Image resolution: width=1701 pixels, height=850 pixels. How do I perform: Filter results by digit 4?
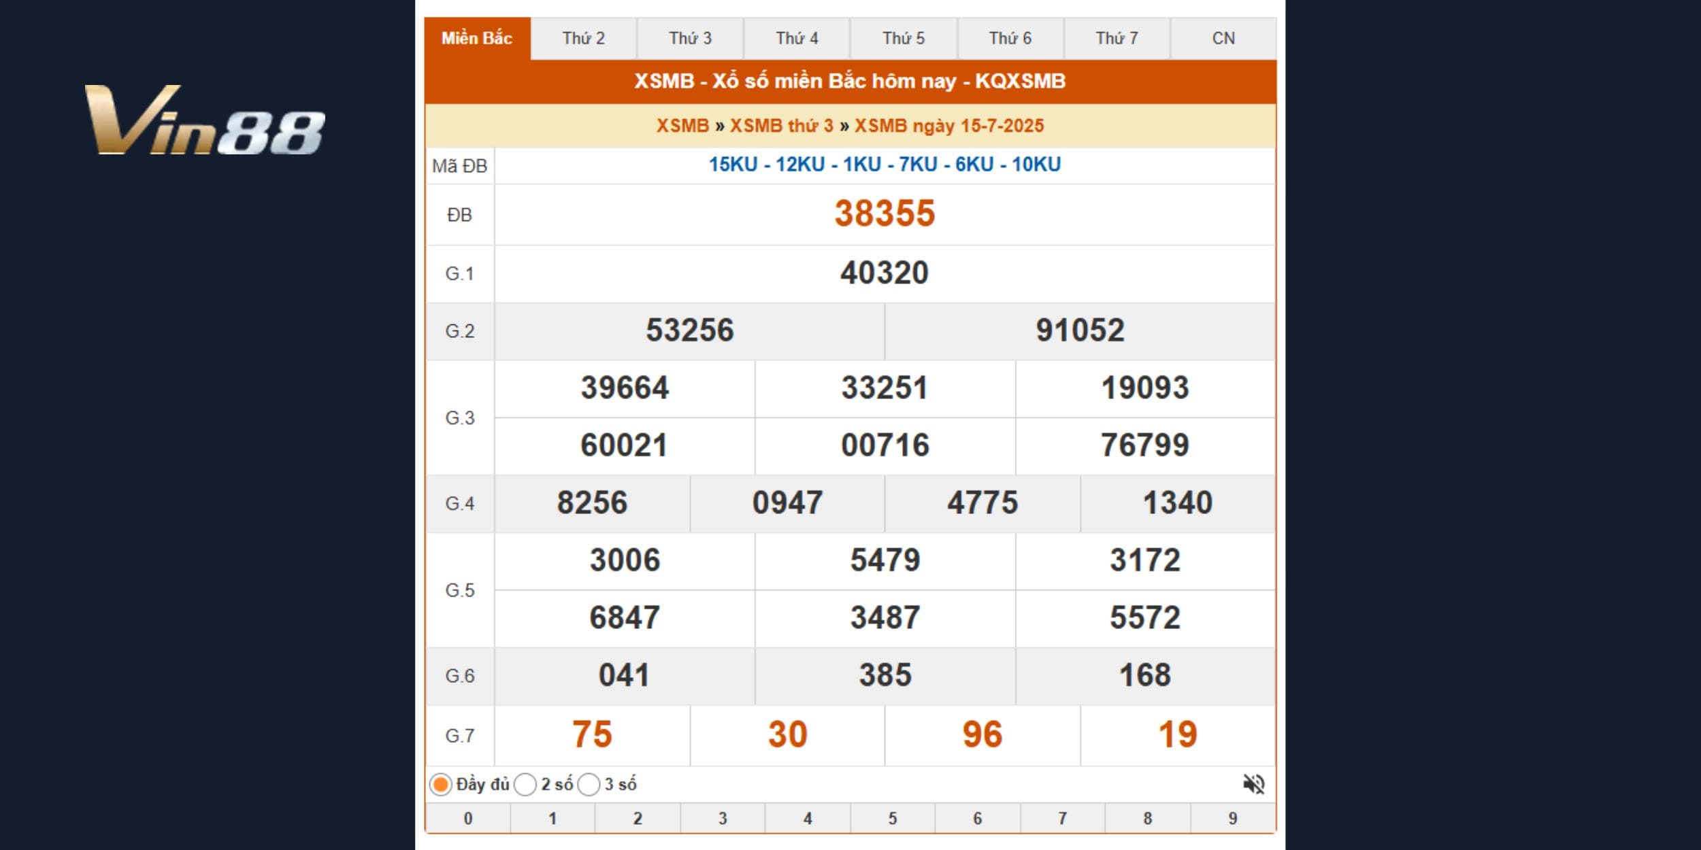point(808,818)
